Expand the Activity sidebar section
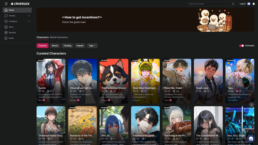 [x=17, y=16]
